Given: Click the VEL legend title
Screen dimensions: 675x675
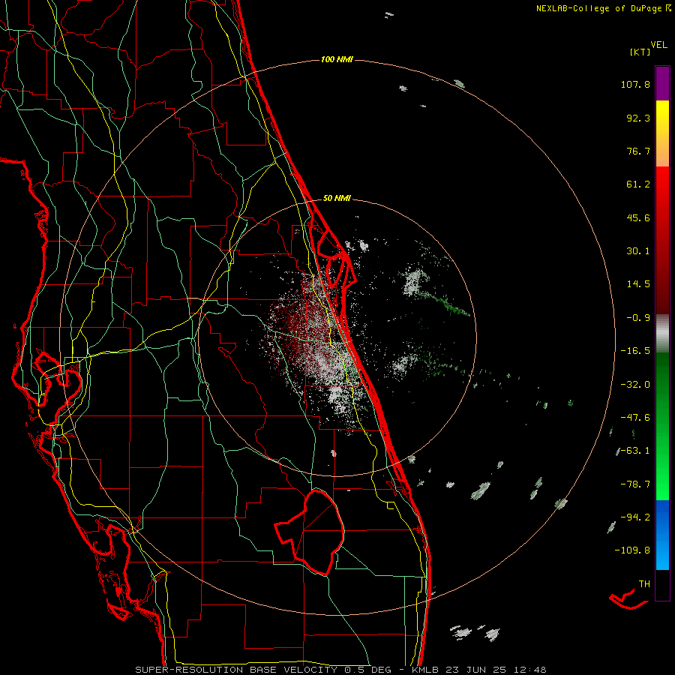Looking at the screenshot, I should tap(658, 45).
